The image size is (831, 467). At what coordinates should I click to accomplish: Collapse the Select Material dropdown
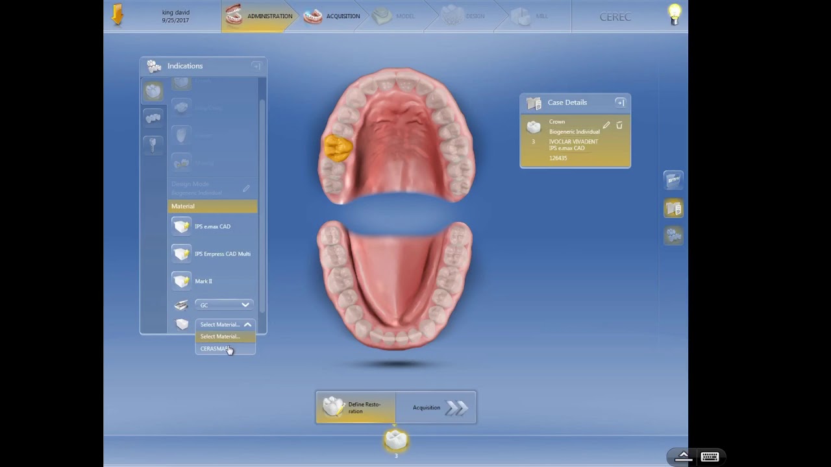[x=247, y=324]
